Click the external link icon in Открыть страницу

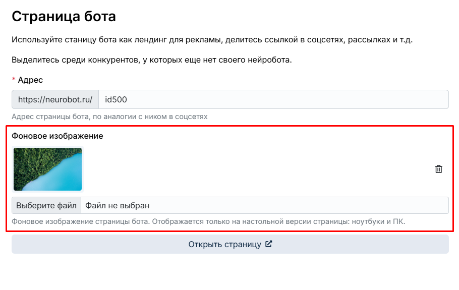[269, 244]
